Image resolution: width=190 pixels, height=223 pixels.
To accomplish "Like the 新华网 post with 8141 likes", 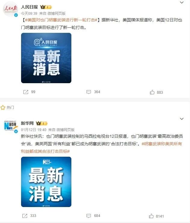I will click(151, 216).
